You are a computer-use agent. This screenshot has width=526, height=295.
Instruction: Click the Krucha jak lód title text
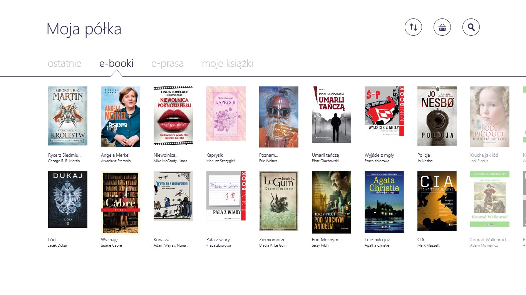click(484, 155)
